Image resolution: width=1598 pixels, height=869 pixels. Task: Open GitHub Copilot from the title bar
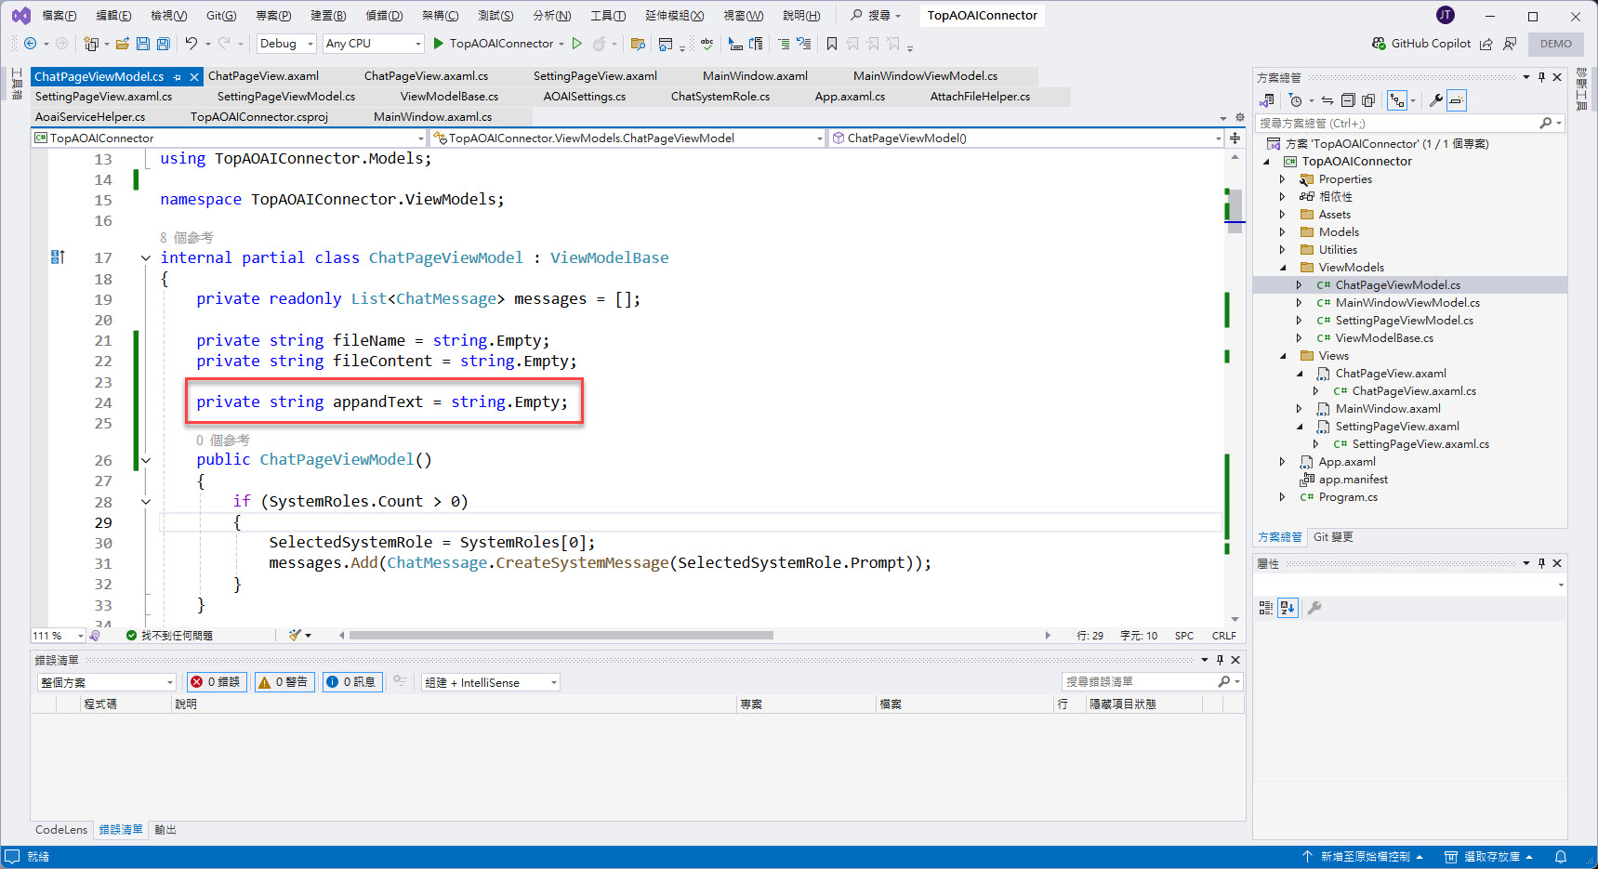click(x=1421, y=44)
